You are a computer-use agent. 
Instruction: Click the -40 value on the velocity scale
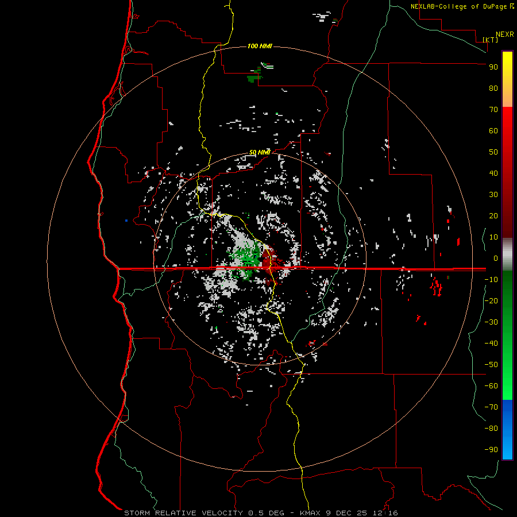pyautogui.click(x=491, y=344)
